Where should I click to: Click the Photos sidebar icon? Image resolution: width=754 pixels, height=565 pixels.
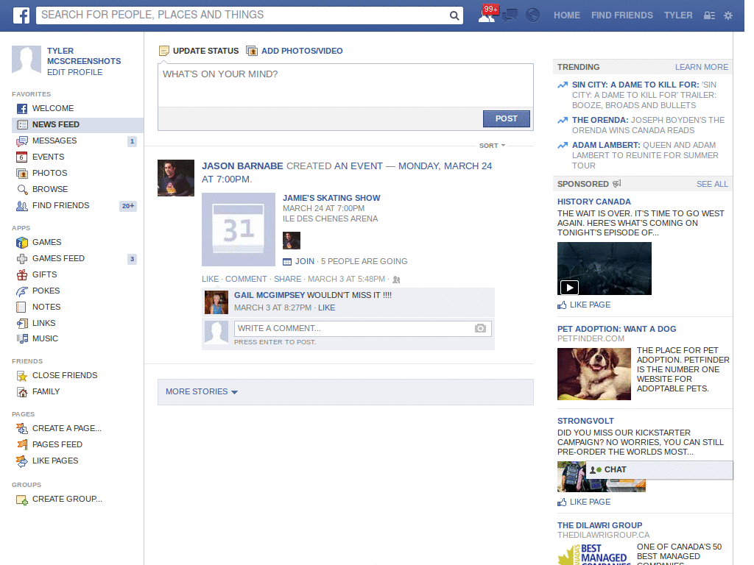(x=21, y=174)
